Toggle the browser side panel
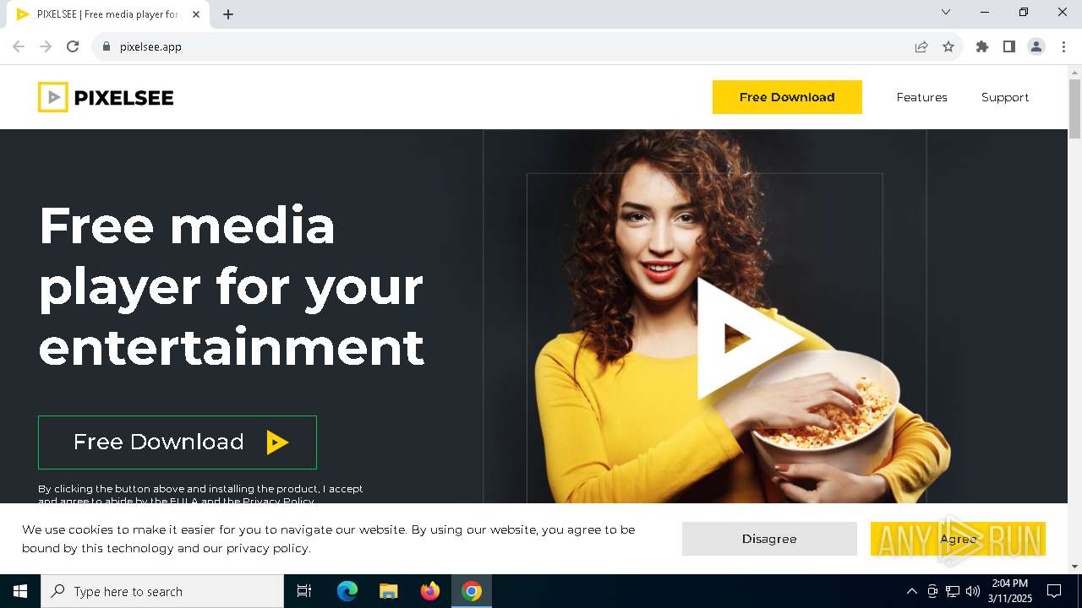The width and height of the screenshot is (1082, 608). point(1009,46)
